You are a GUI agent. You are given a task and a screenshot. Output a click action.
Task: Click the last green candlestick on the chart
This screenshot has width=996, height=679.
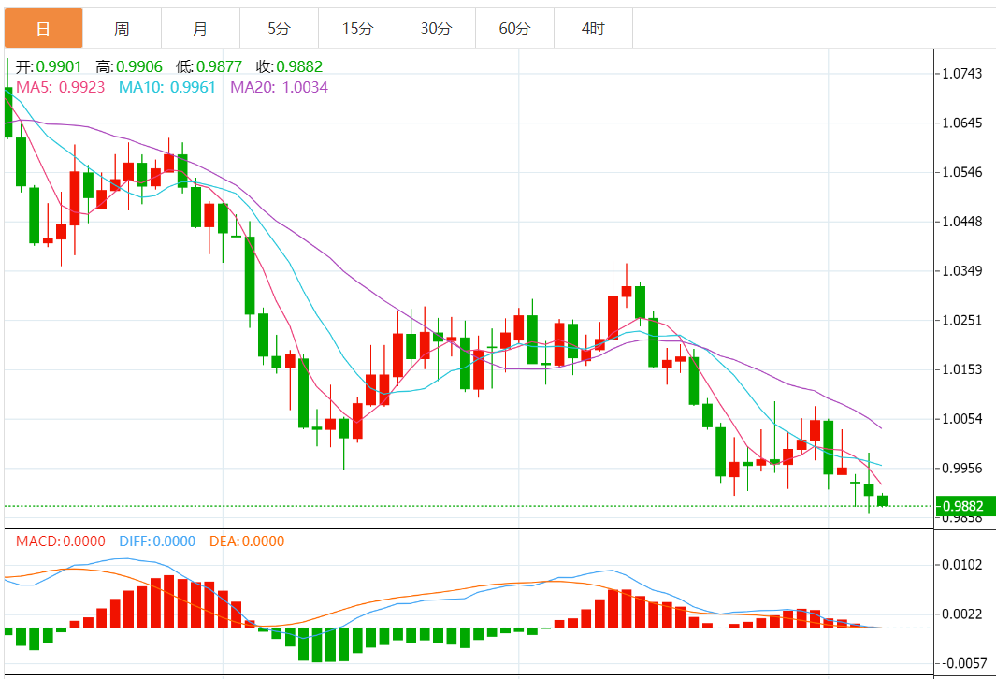[882, 500]
